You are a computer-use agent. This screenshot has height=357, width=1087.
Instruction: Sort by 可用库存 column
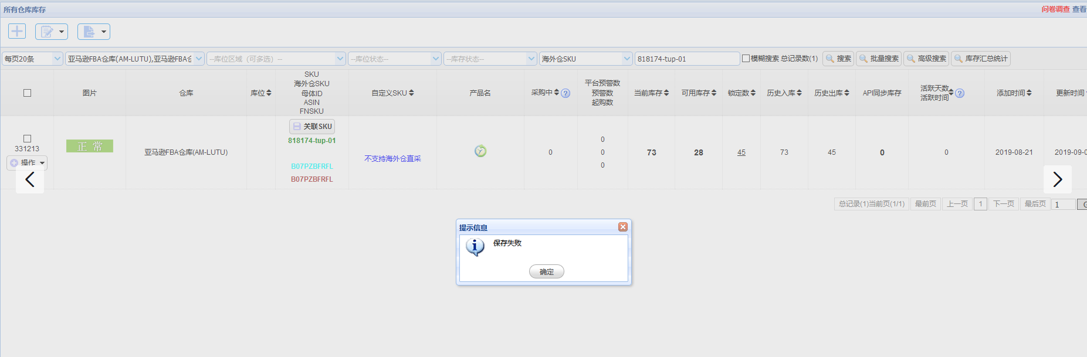coord(699,93)
